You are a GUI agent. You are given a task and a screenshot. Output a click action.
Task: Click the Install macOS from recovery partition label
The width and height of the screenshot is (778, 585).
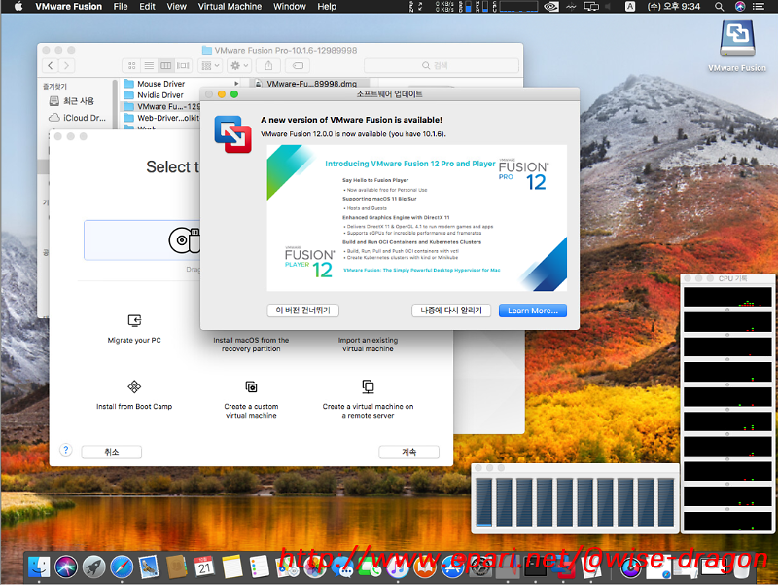pos(251,345)
